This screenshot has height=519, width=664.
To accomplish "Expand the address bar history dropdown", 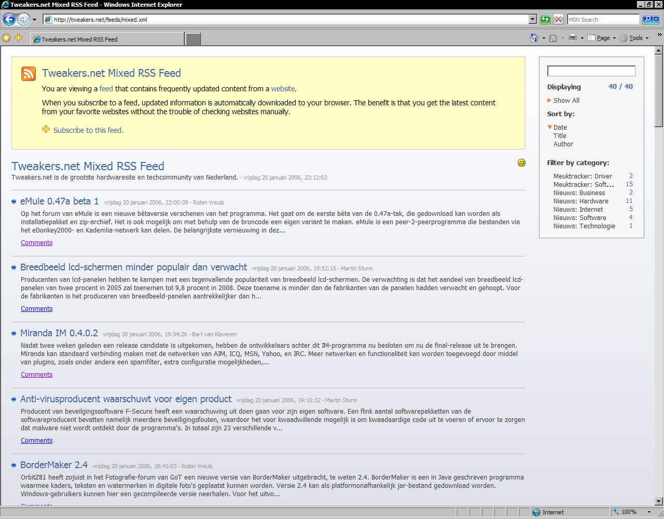I will click(533, 20).
